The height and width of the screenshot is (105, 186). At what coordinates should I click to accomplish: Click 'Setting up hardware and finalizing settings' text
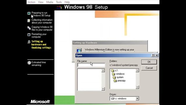pos(41,45)
